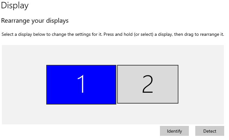Screen dimensions: 229x140
Task: Click blue area of display 1 beside numeral
Action: tap(61, 85)
